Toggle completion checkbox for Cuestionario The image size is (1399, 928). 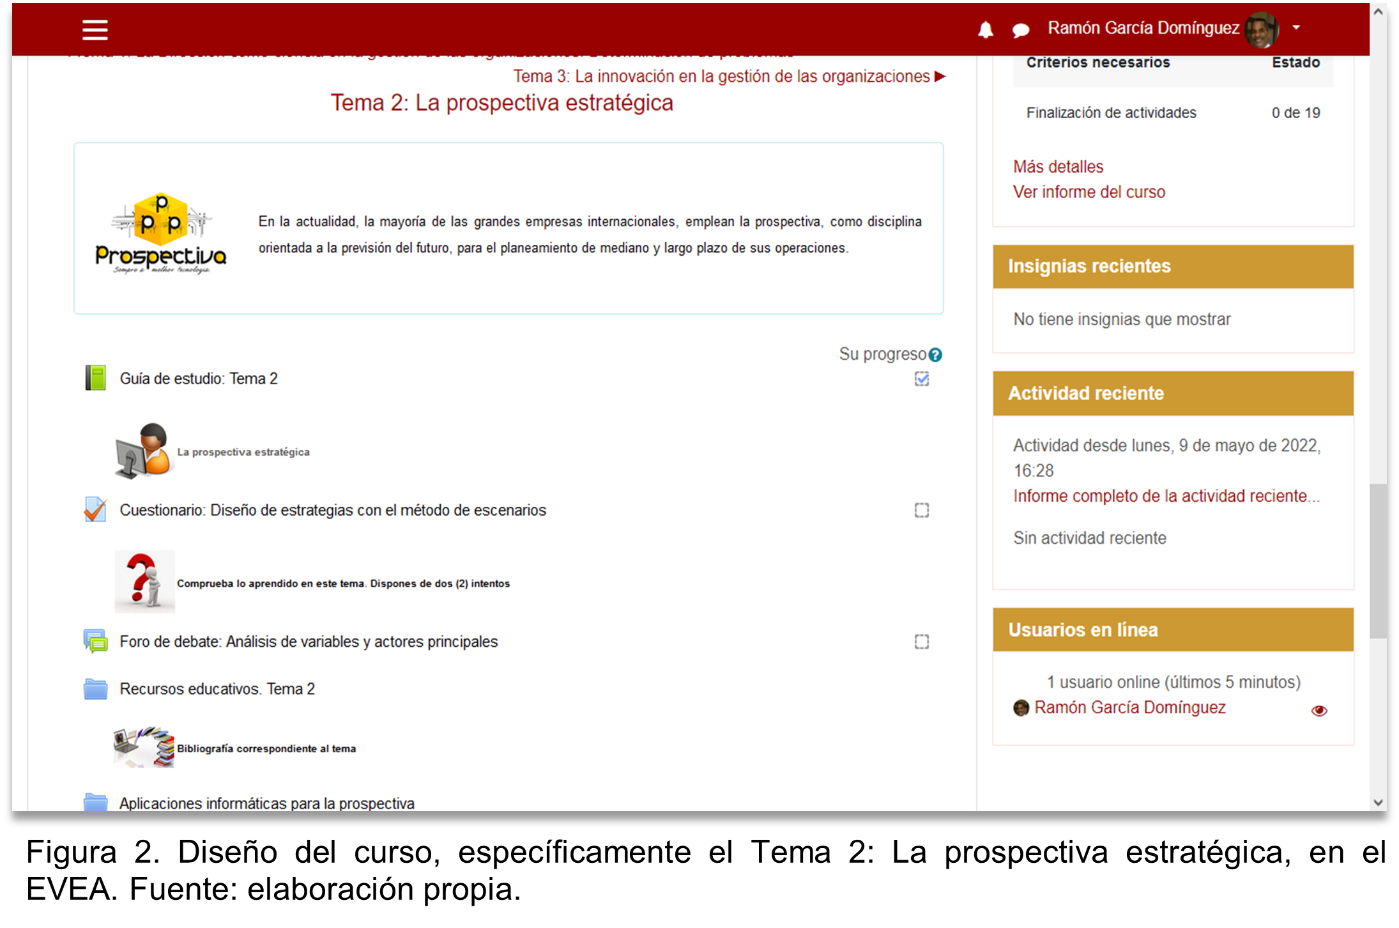[921, 510]
